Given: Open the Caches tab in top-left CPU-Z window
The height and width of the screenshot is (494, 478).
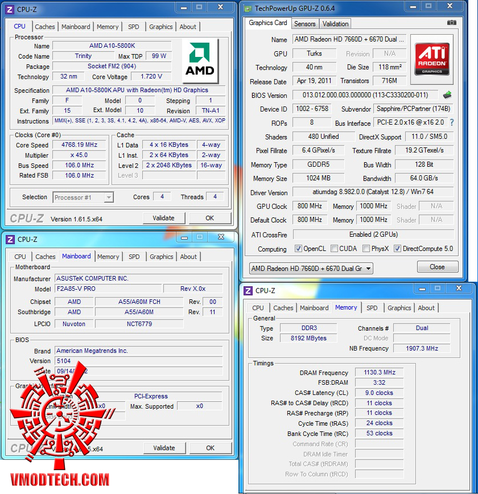Looking at the screenshot, I should pyautogui.click(x=45, y=27).
